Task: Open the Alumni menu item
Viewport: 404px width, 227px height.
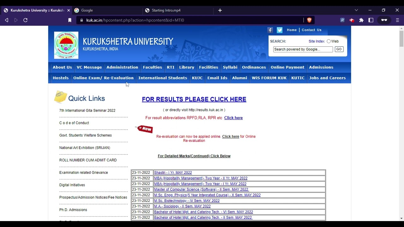Action: [x=240, y=78]
